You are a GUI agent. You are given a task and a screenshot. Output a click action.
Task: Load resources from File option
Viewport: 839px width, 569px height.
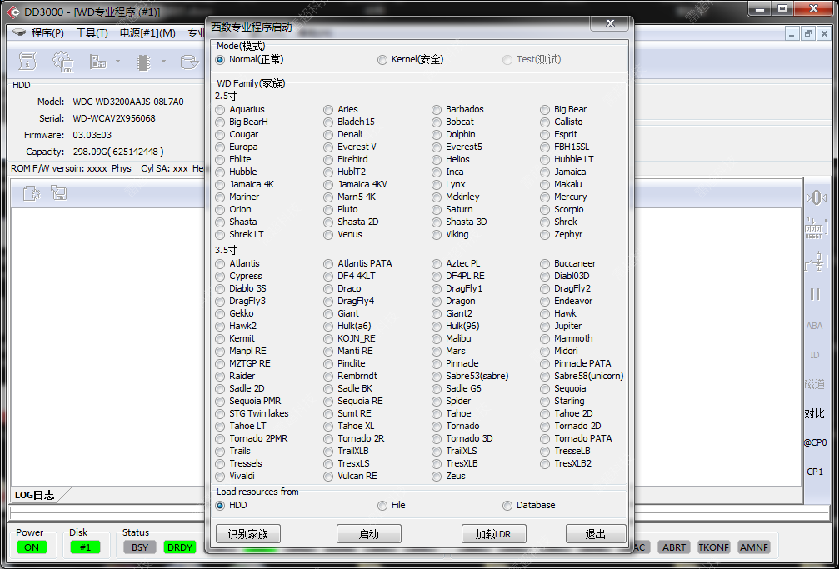(x=391, y=505)
